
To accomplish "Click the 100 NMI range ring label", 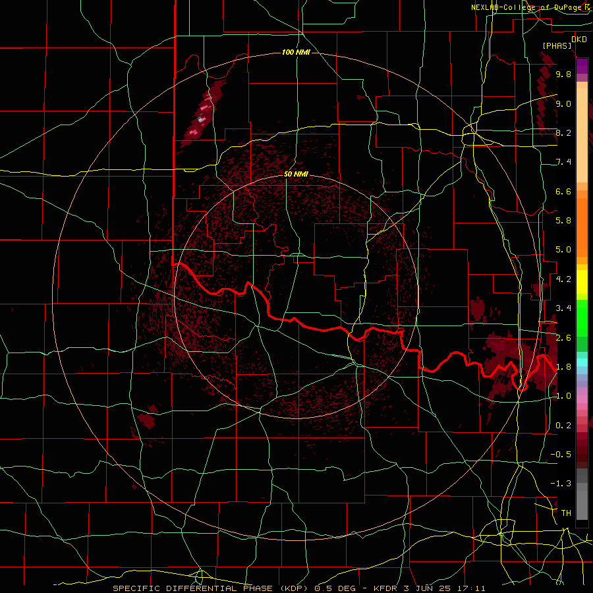I will [296, 52].
